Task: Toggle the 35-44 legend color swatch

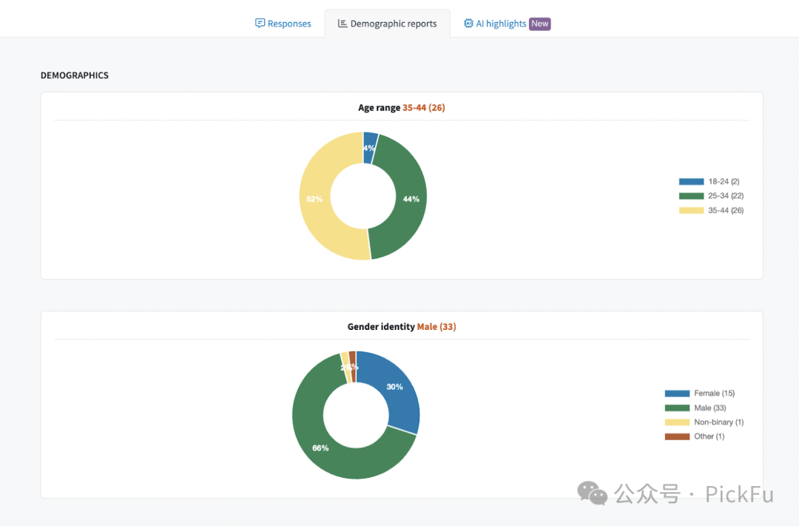Action: tap(691, 211)
